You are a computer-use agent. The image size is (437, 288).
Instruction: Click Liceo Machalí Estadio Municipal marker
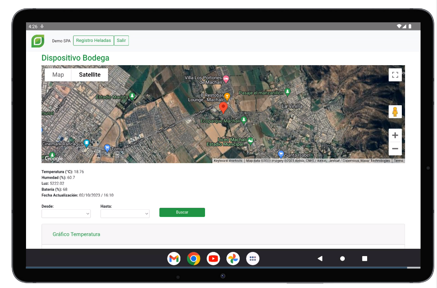(x=251, y=141)
